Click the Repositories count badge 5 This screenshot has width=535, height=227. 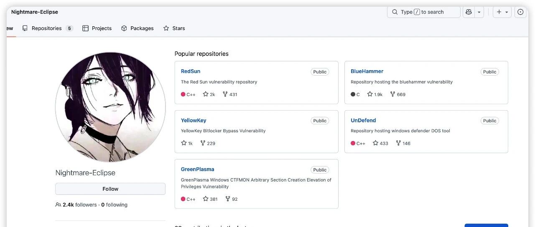coord(69,28)
